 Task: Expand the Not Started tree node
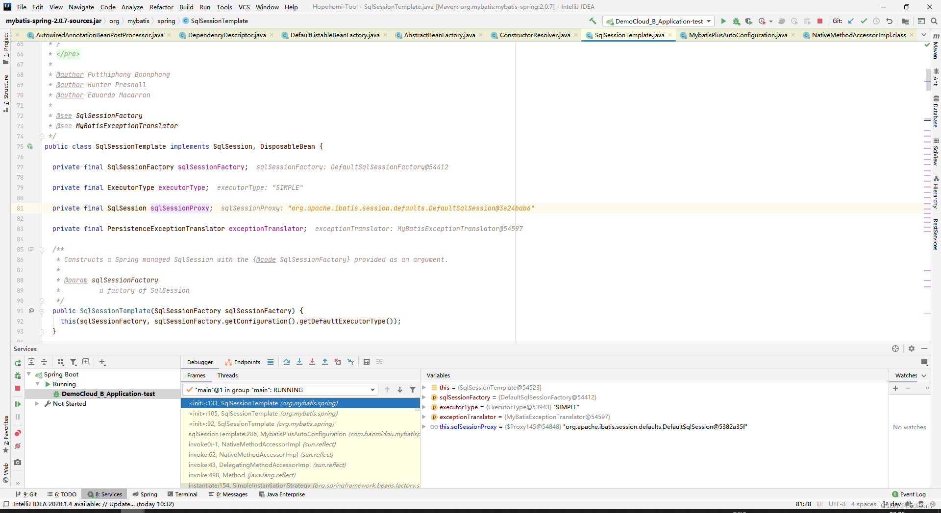[x=37, y=403]
